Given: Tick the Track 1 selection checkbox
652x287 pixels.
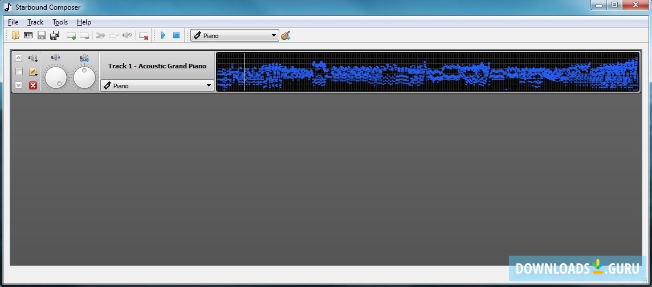Looking at the screenshot, I should [x=19, y=72].
